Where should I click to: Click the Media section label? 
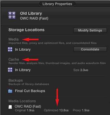click(x=14, y=39)
